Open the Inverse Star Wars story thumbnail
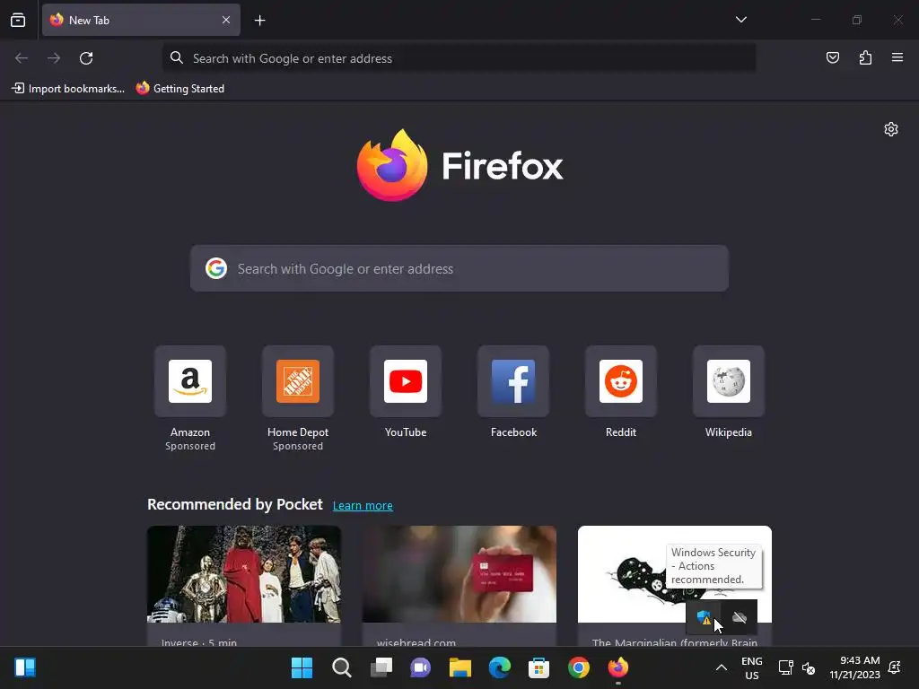 coord(244,574)
